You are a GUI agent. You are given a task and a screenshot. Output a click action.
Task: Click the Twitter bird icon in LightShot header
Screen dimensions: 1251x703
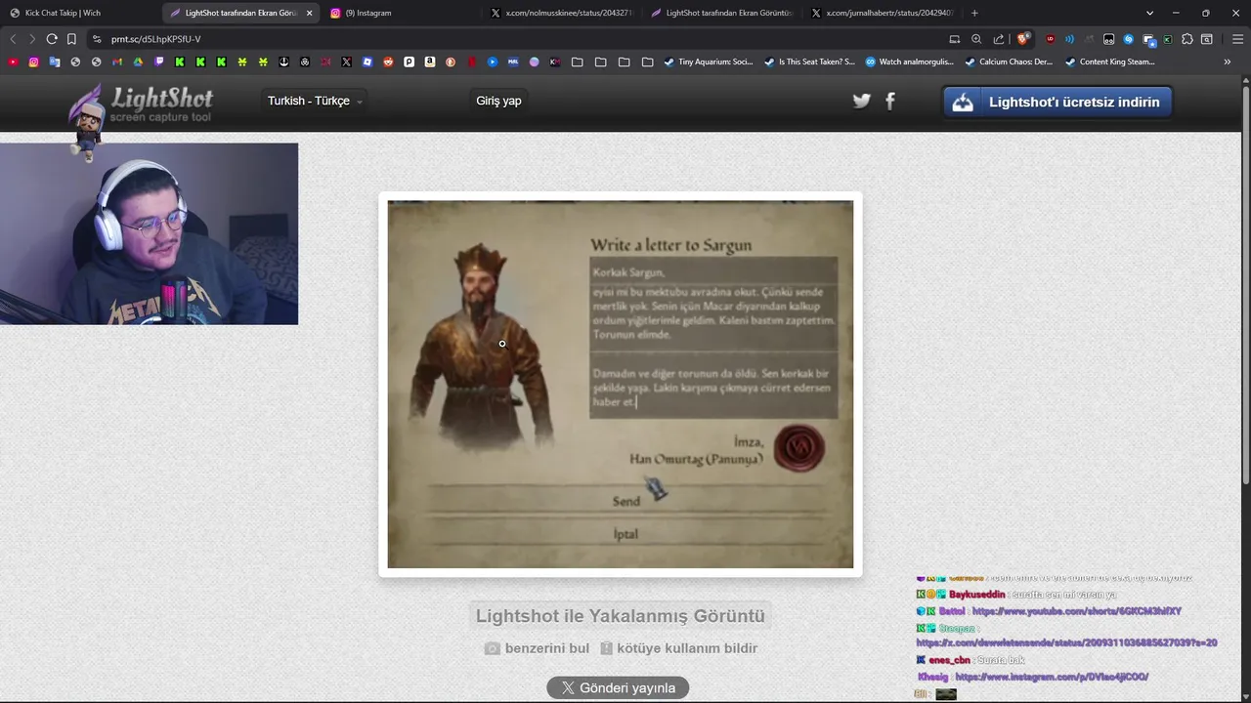(861, 101)
